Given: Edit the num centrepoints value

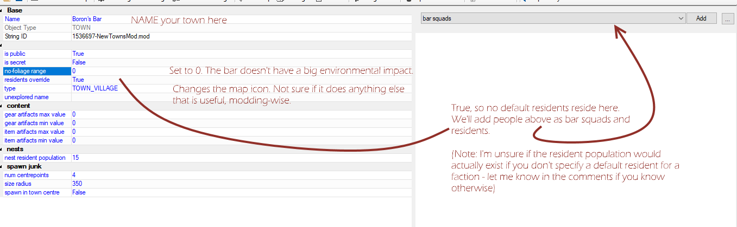Looking at the screenshot, I should pos(74,175).
